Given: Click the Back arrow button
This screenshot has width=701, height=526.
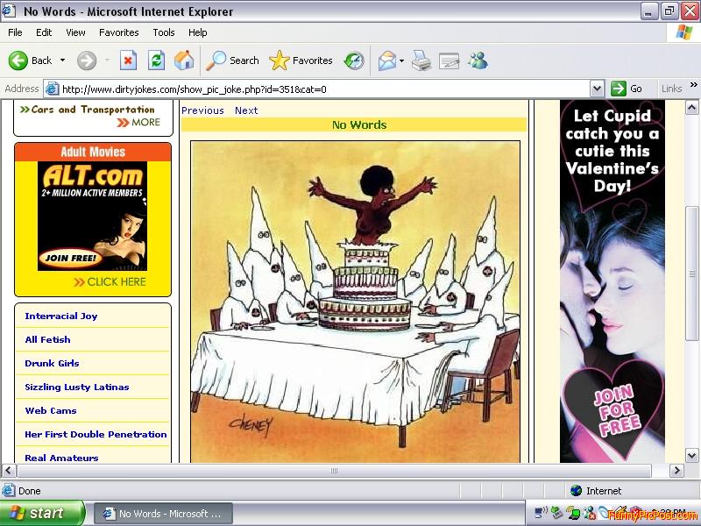Looking at the screenshot, I should pos(18,60).
